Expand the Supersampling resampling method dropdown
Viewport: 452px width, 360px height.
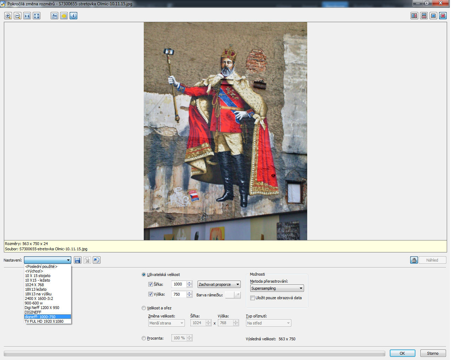click(277, 288)
